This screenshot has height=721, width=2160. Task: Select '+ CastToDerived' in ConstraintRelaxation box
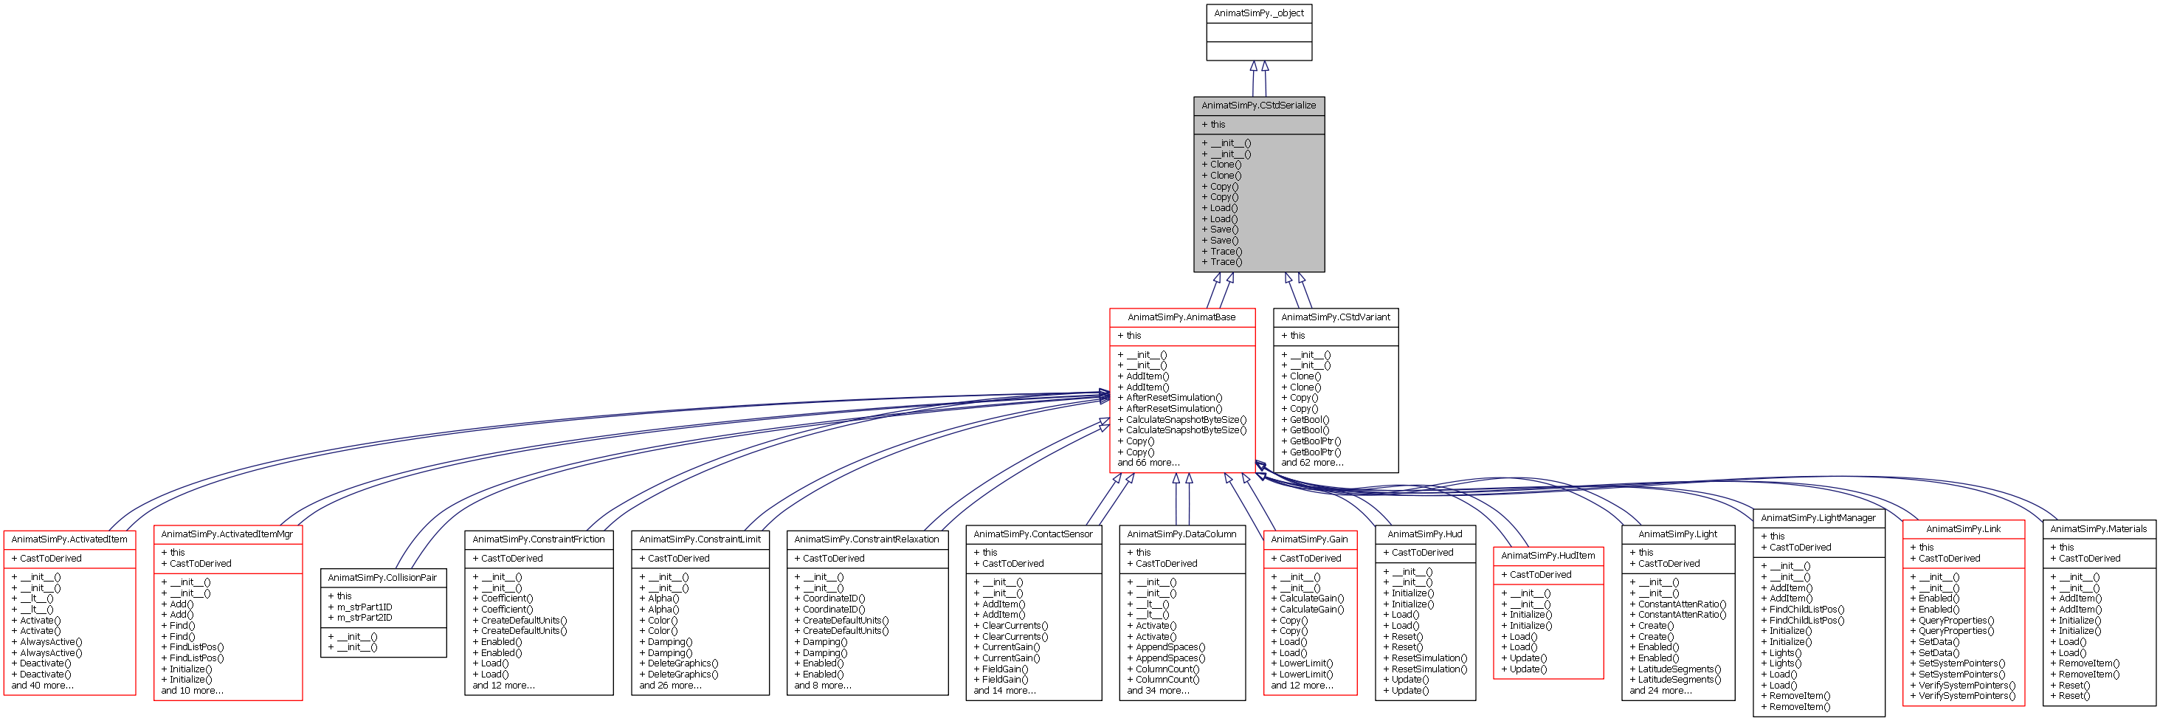829,559
